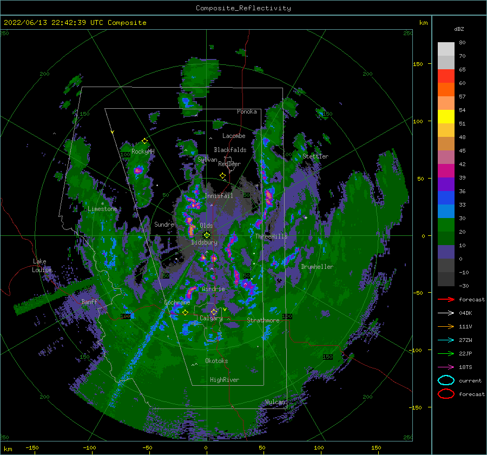The width and height of the screenshot is (487, 455).
Task: Click the RedDeer city label
Action: [x=229, y=164]
